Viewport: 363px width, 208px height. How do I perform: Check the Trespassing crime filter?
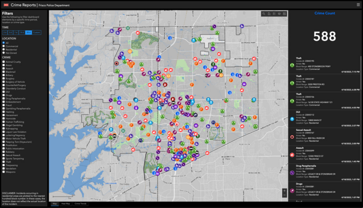[x=3, y=165]
